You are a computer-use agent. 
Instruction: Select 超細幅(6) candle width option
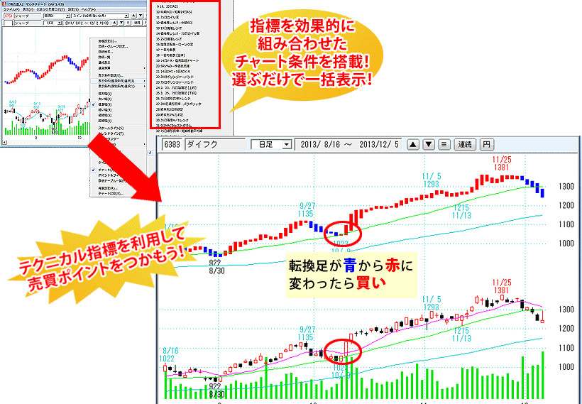(104, 121)
